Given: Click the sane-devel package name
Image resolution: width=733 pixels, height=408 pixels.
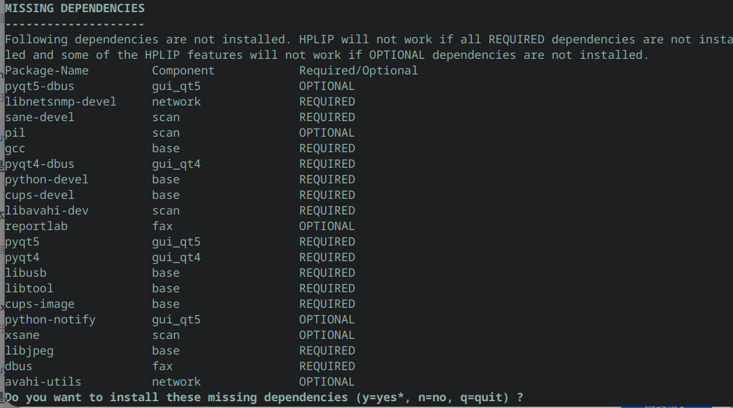Looking at the screenshot, I should [x=39, y=117].
